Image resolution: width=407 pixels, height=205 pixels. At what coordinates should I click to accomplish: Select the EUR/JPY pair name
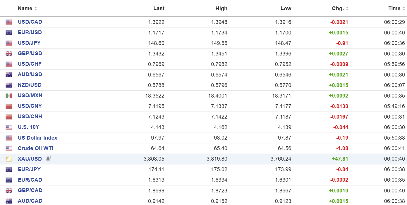(x=29, y=169)
